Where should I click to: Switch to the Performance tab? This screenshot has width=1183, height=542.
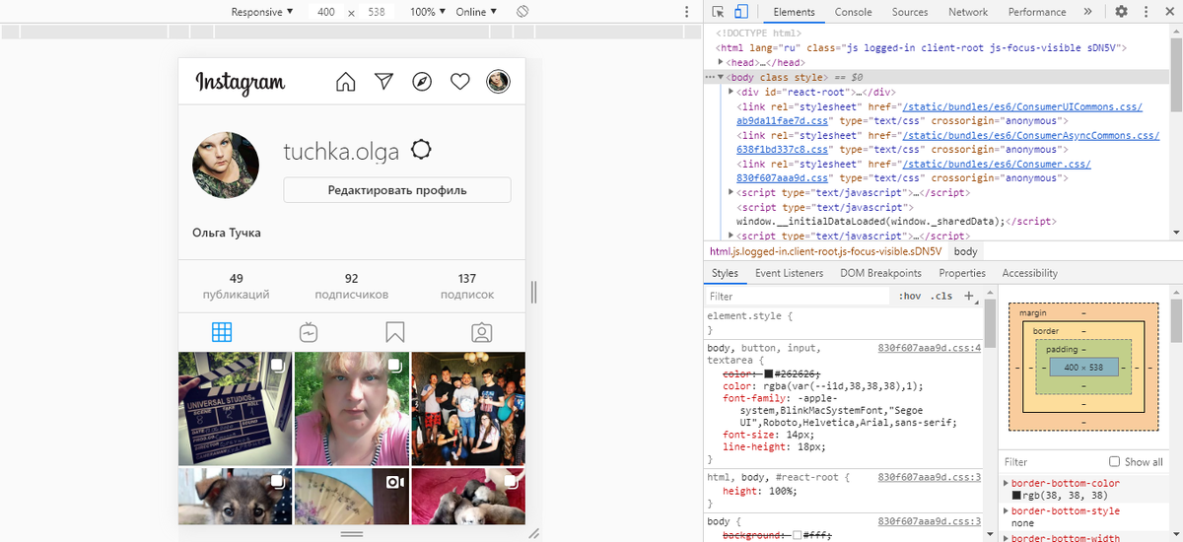1037,12
